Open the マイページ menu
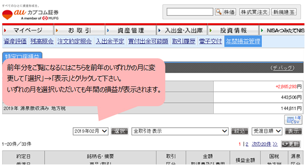306x166 pixels. tap(28, 30)
